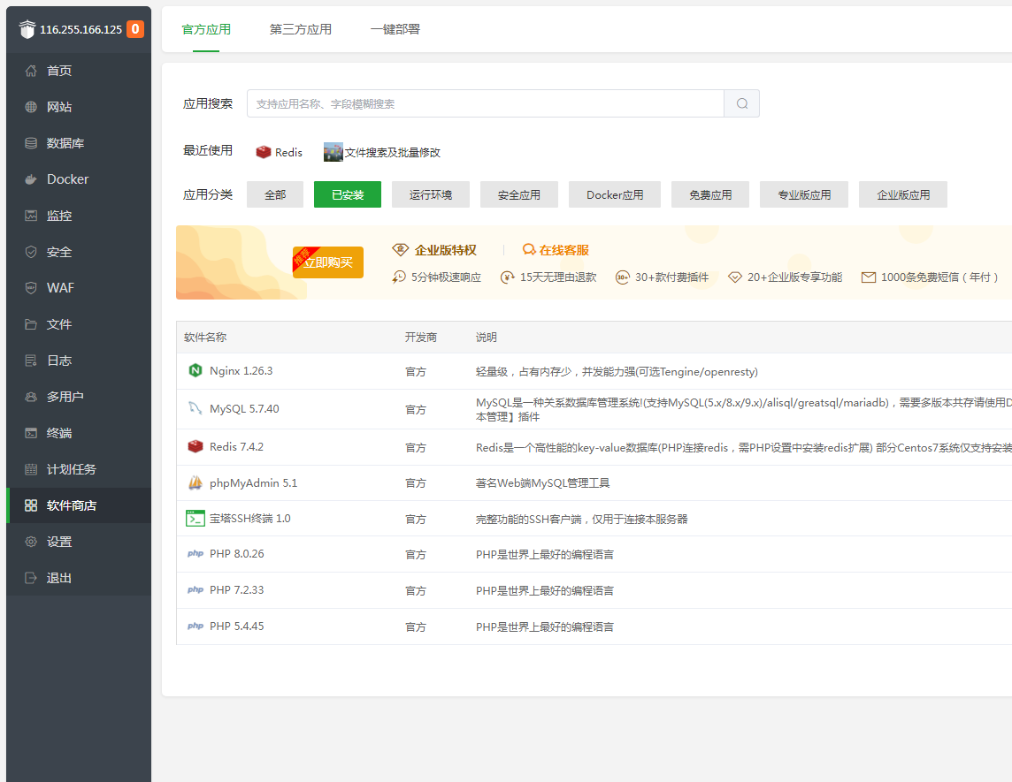Viewport: 1012px width, 782px height.
Task: Click the 开发商 column header
Action: (421, 338)
